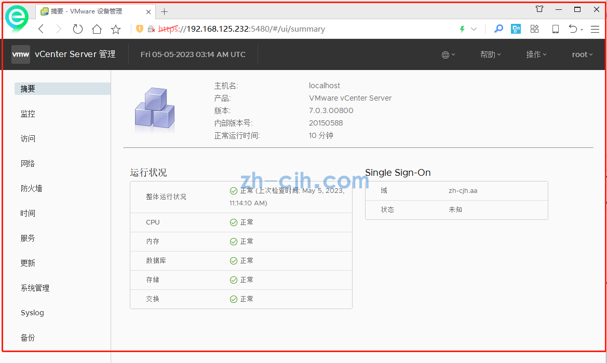Screen dimensions: 607x363
Task: Click green check icon in 内存 row
Action: (x=234, y=242)
